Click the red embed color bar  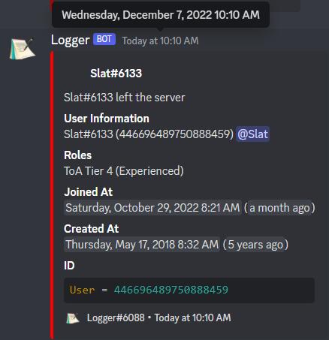pos(52,195)
